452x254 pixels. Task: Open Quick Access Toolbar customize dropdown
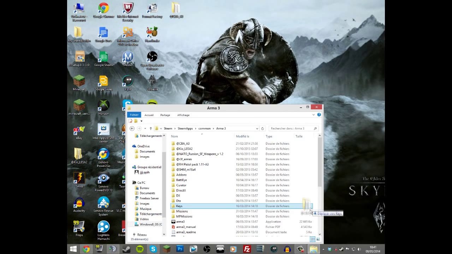[141, 121]
